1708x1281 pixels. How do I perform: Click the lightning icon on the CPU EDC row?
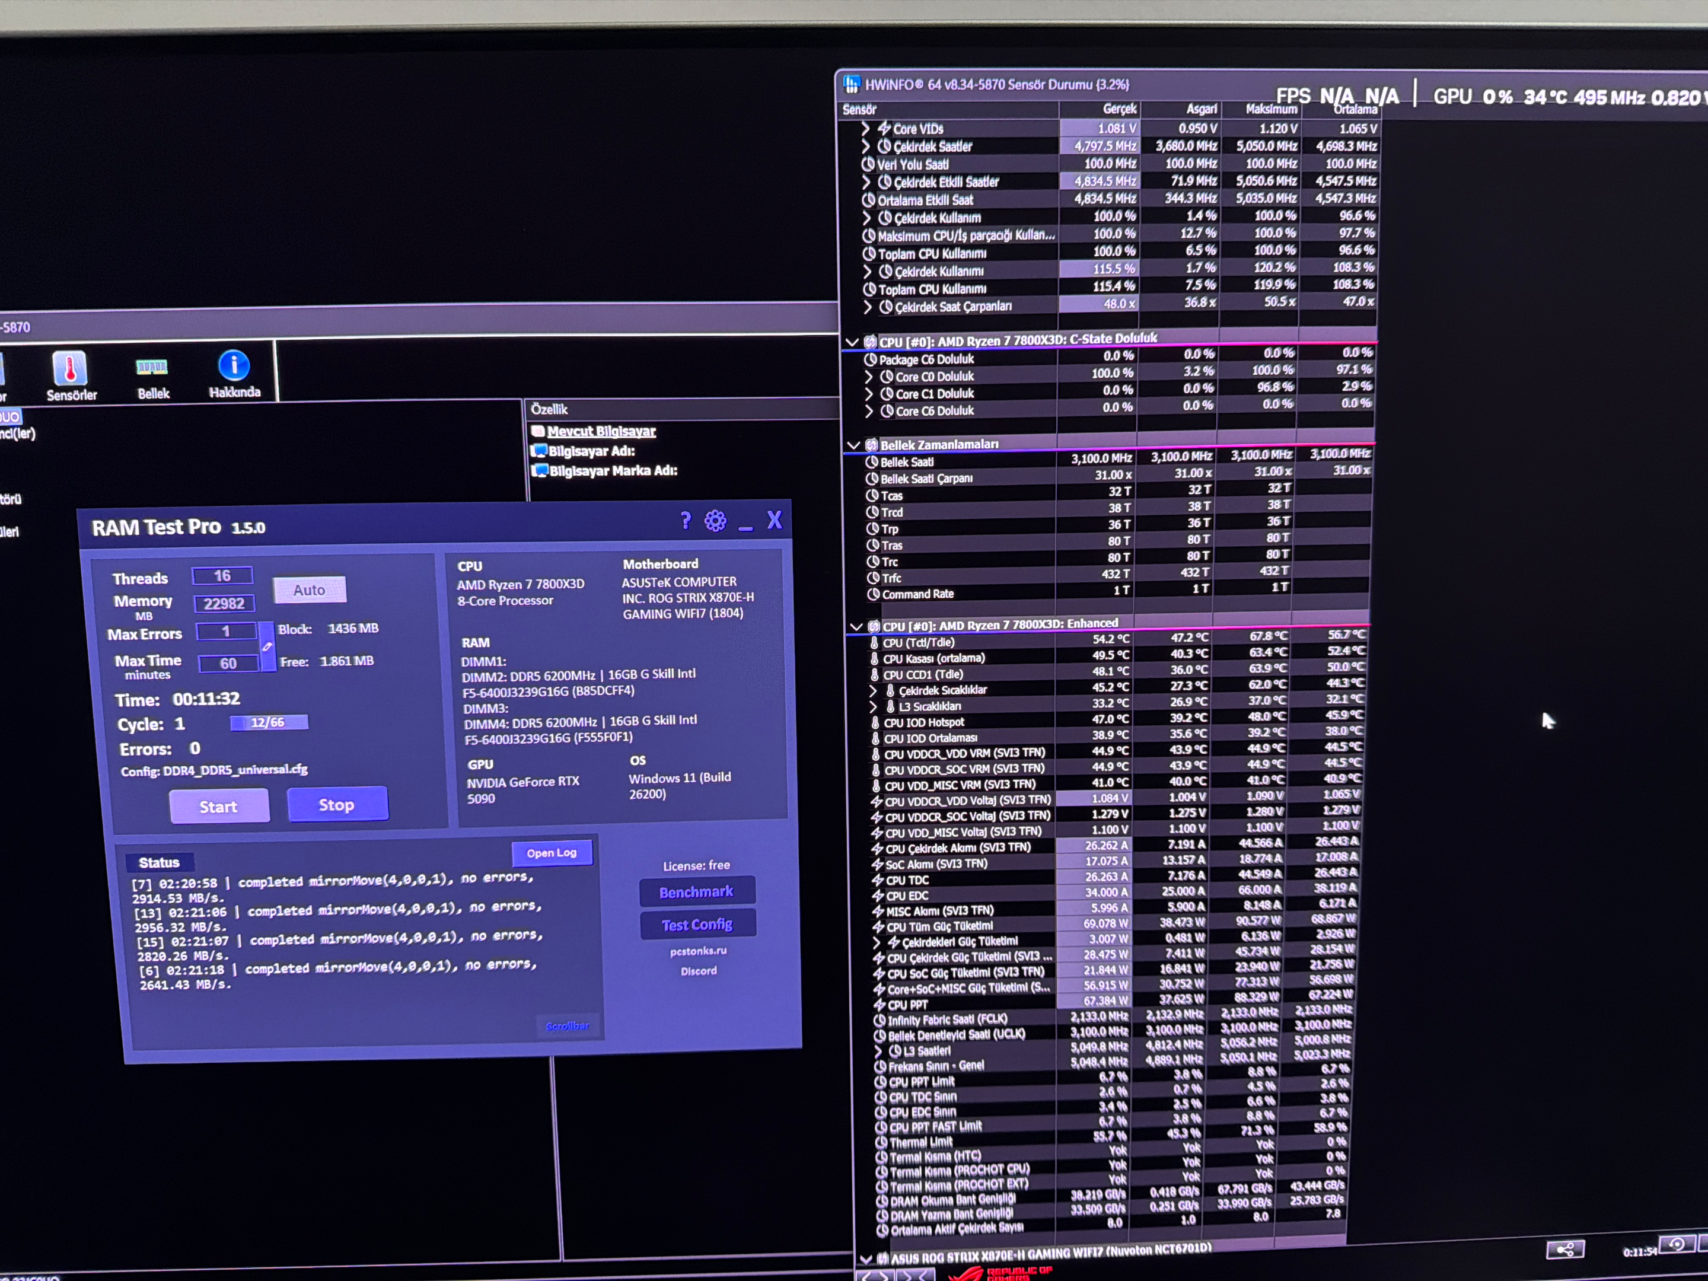click(877, 896)
